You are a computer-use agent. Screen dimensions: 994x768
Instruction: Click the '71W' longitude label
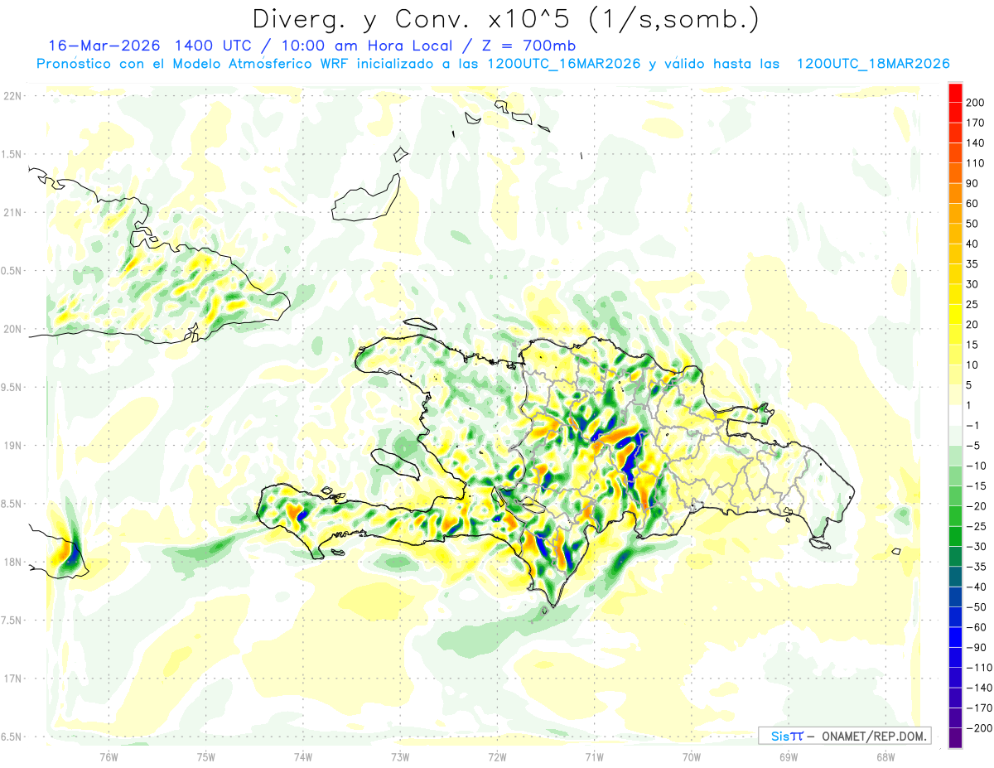594,756
